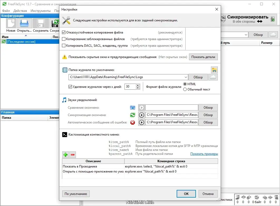
Task: Click music note icon by Звуки уведомлений
Action: 64,100
